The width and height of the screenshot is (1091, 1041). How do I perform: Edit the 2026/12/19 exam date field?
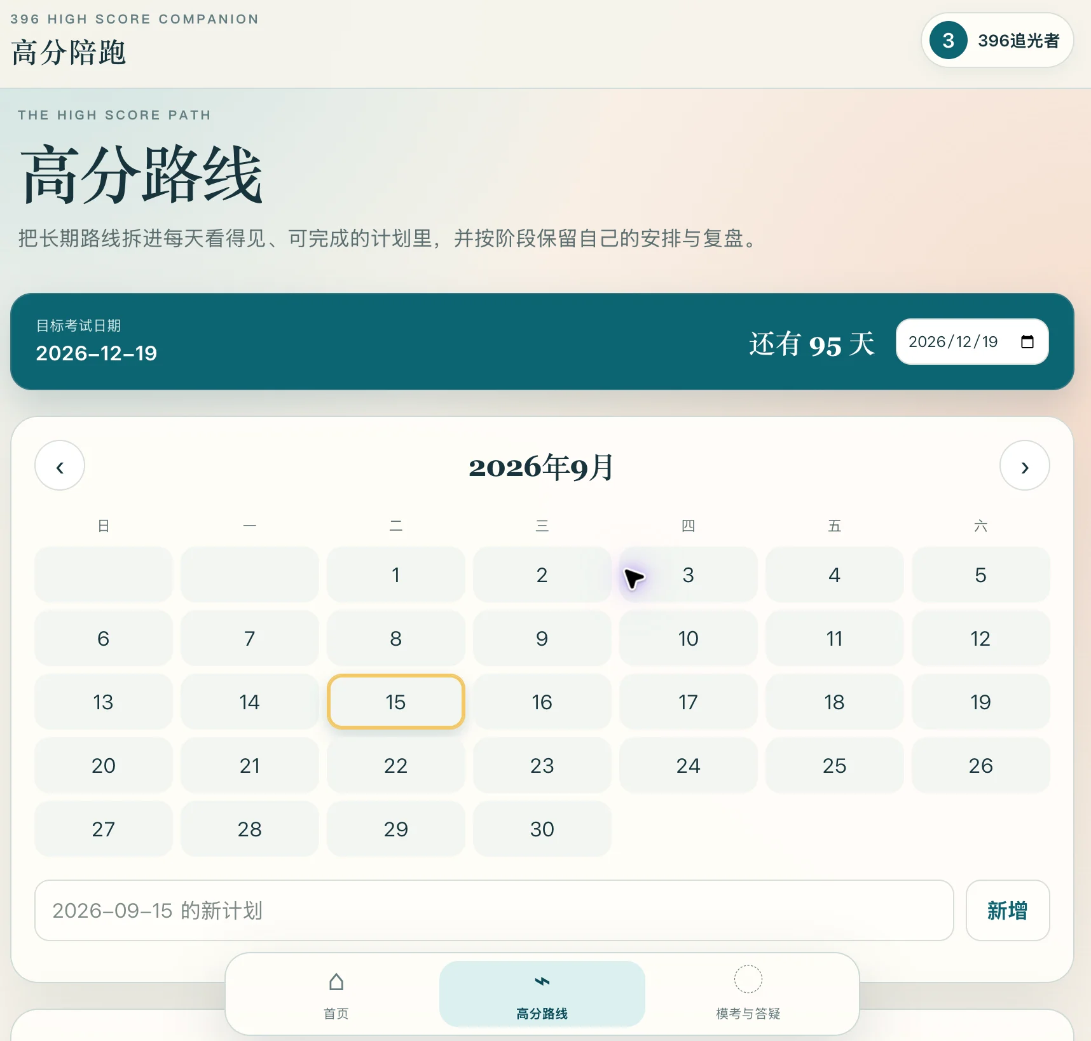[971, 342]
